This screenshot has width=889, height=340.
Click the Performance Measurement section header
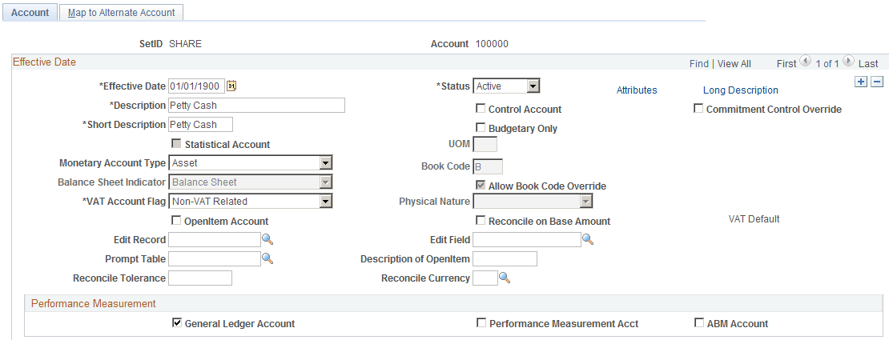click(x=94, y=304)
